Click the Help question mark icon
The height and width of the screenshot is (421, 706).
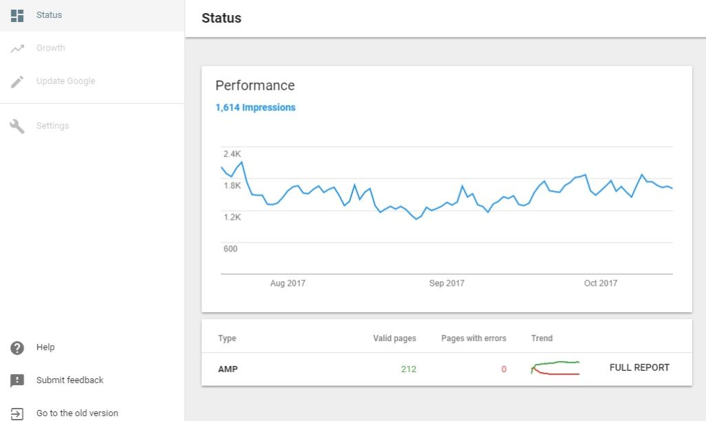pos(17,348)
